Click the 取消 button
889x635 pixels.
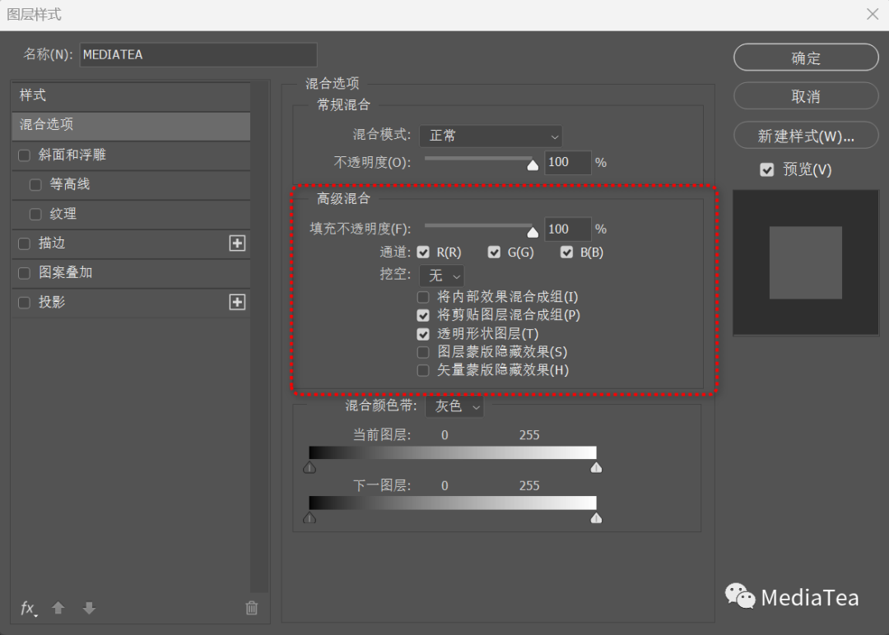(806, 96)
